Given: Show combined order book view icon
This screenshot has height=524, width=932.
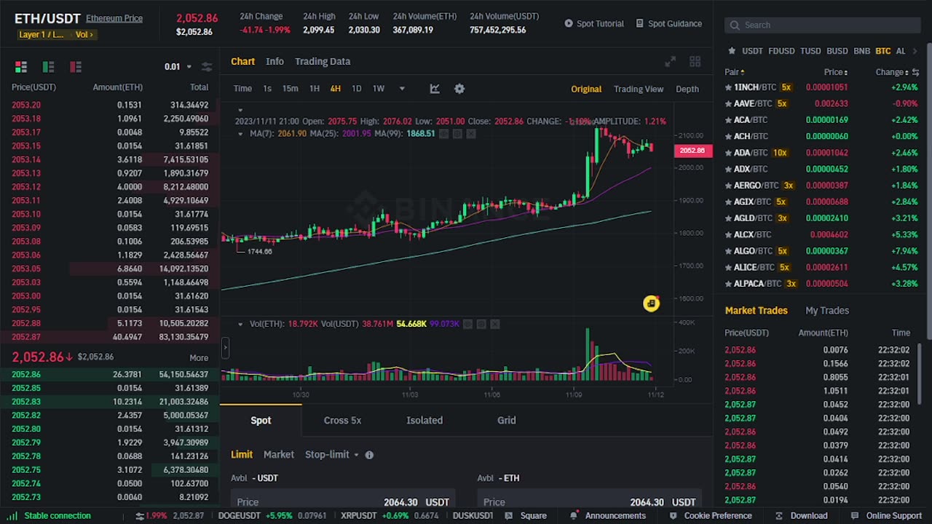Looking at the screenshot, I should (21, 67).
